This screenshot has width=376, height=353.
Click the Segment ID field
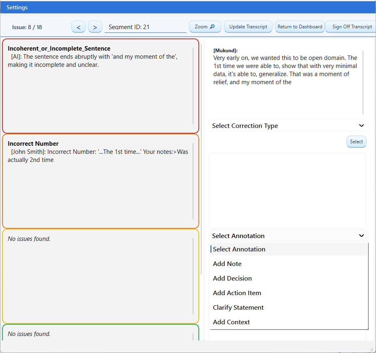click(146, 27)
